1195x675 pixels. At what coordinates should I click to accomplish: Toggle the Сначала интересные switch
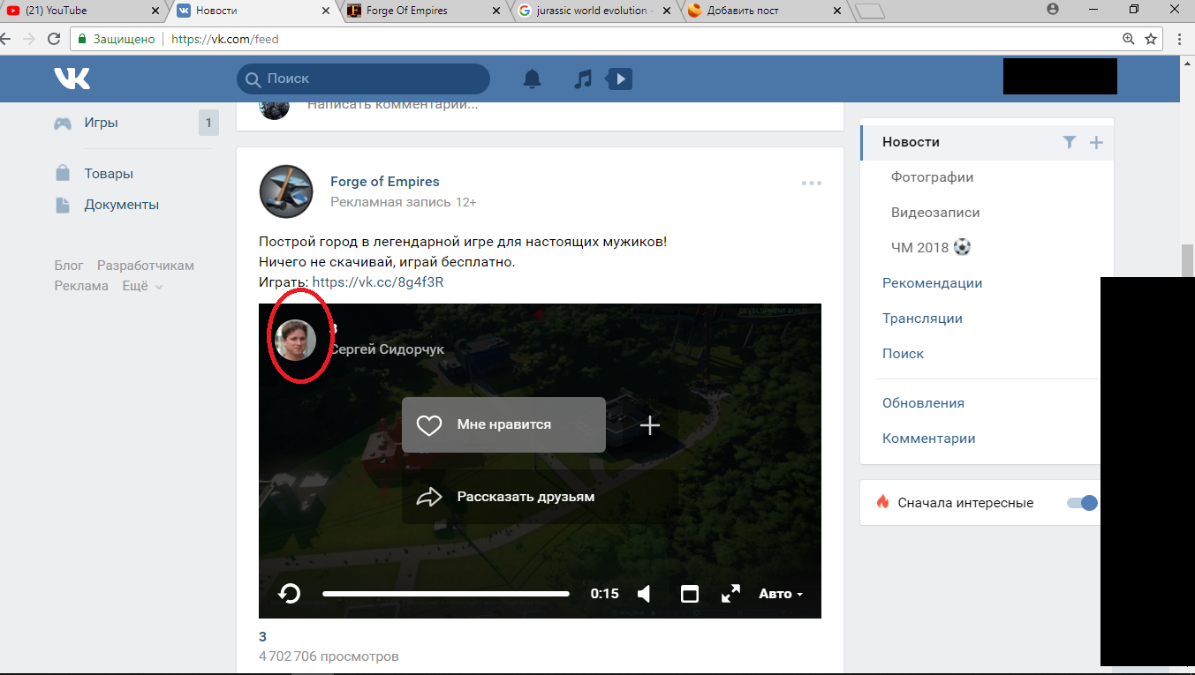[1082, 503]
